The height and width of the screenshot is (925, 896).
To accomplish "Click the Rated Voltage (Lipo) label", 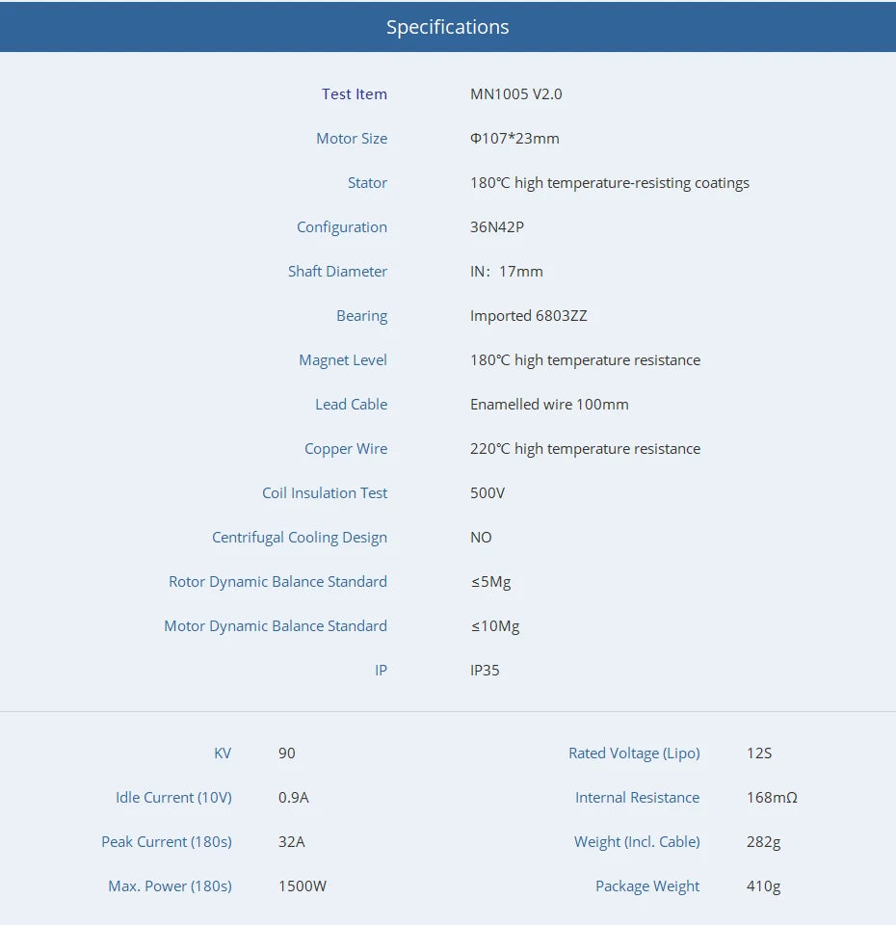I will [x=634, y=753].
